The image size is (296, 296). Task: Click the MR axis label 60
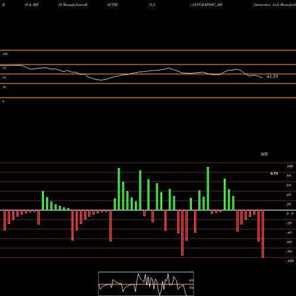(289, 185)
